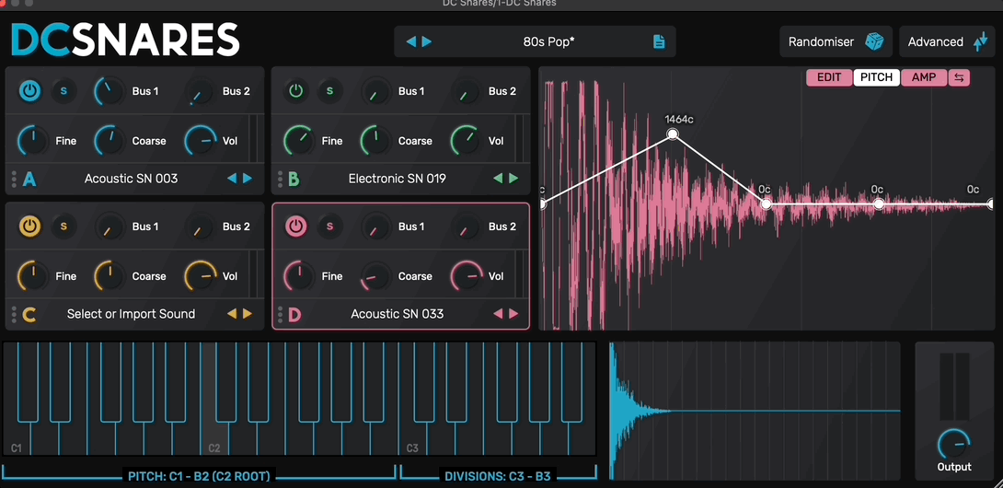The height and width of the screenshot is (488, 1003).
Task: Switch to the AMP tab
Action: (x=924, y=77)
